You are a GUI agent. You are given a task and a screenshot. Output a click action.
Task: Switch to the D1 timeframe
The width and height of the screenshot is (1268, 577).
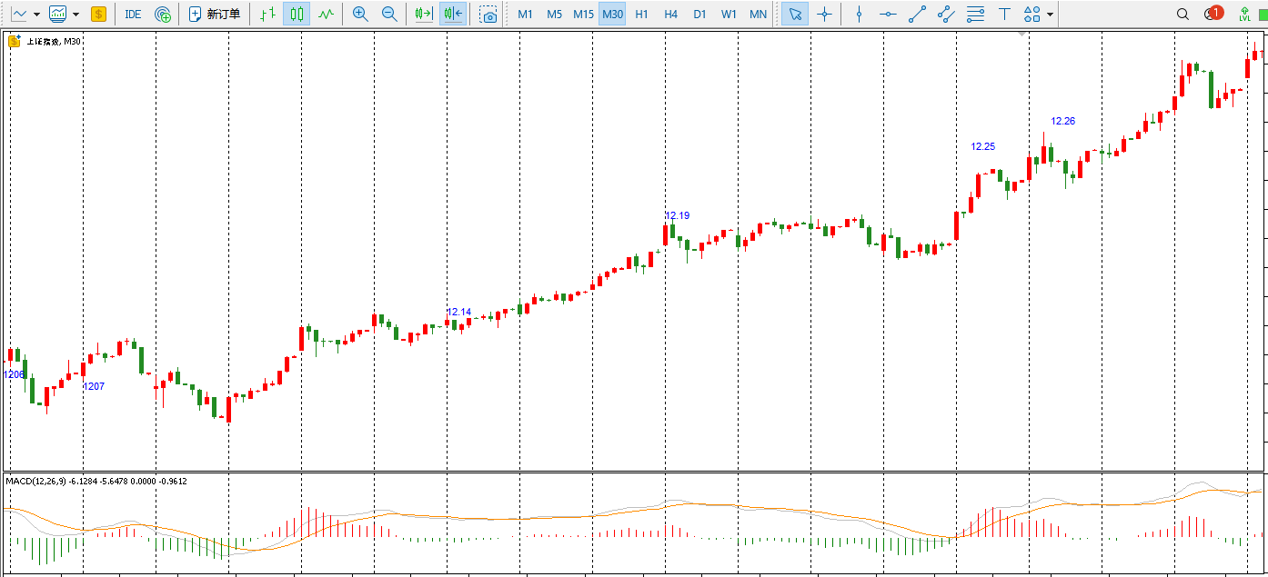pos(699,15)
